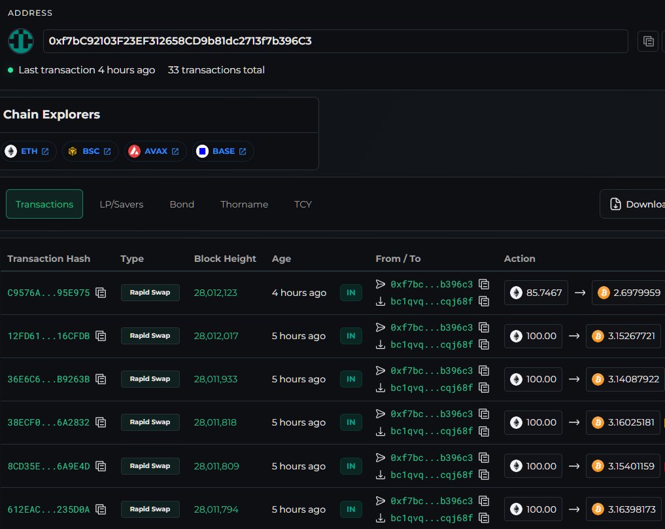Copy recipient bc1qvq...cqj68f in 38ECF0 row
This screenshot has height=529, width=665.
click(484, 431)
